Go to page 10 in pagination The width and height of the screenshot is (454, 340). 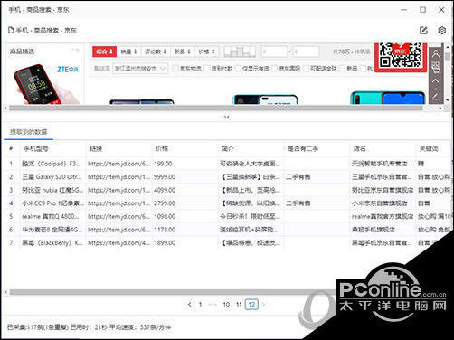226,305
